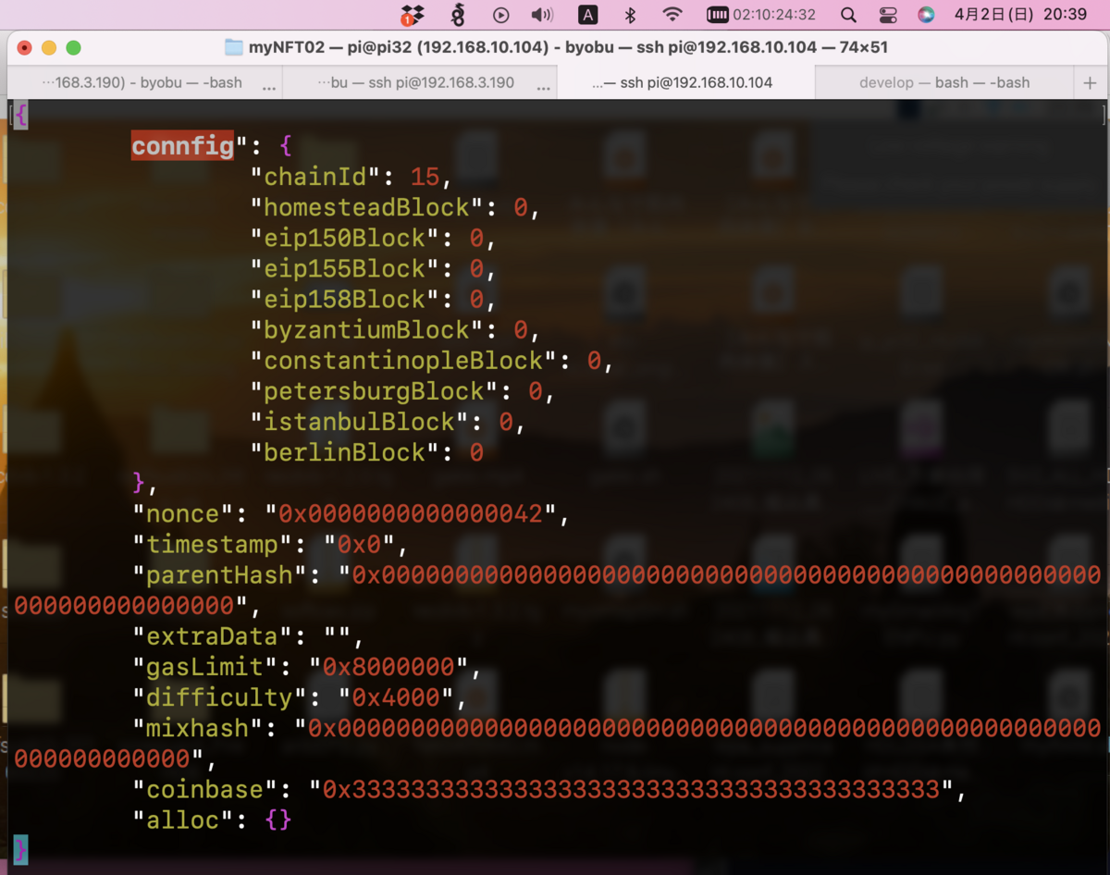Open Control Center
This screenshot has height=875, width=1110.
click(x=887, y=15)
